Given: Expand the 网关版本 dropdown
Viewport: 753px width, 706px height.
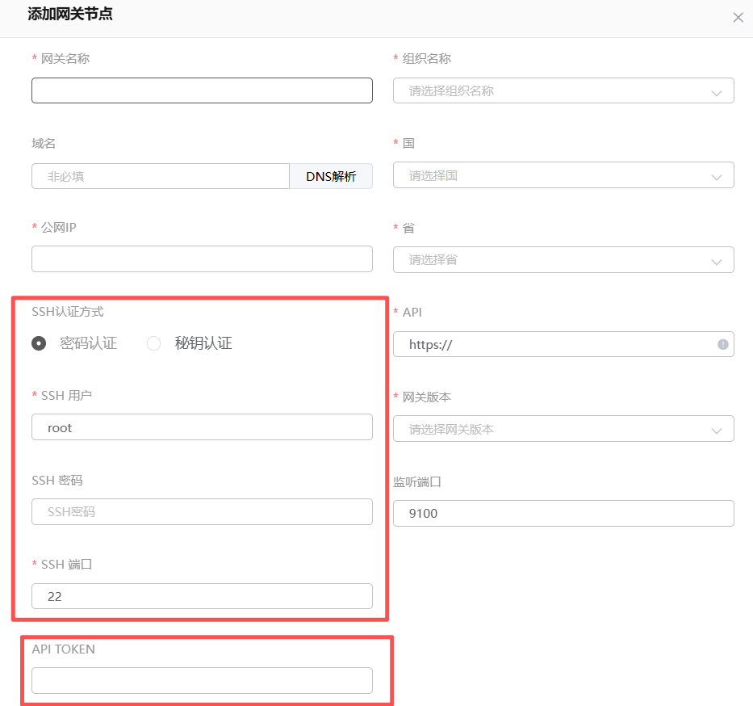Looking at the screenshot, I should tap(563, 429).
